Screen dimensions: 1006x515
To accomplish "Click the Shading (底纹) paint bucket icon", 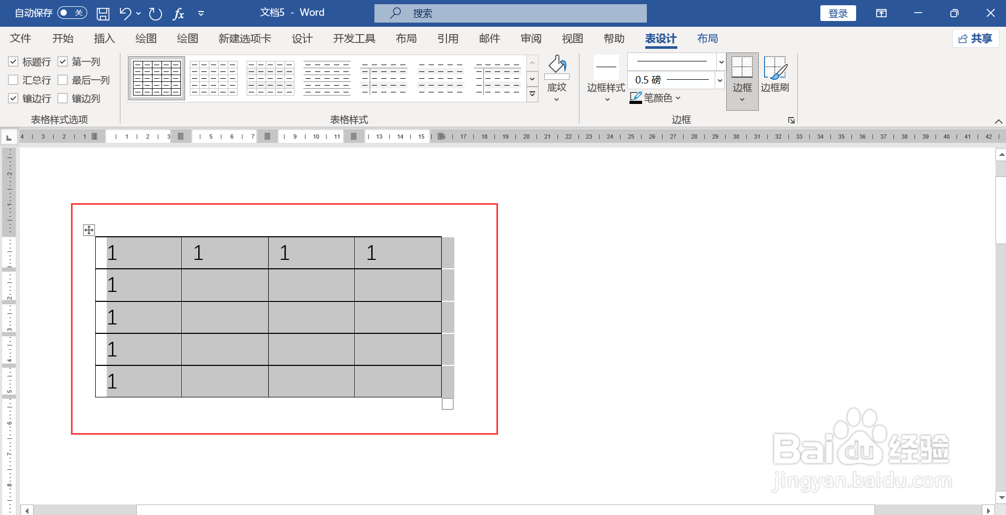I will tap(557, 66).
